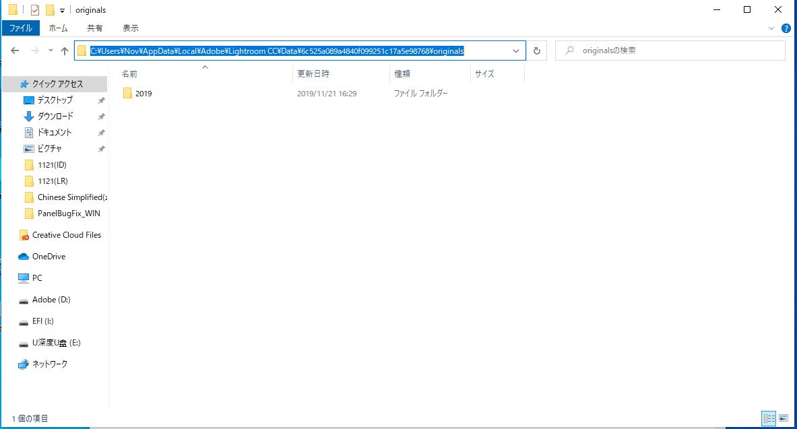Open the 2019 folder
The image size is (797, 429).
pyautogui.click(x=142, y=93)
